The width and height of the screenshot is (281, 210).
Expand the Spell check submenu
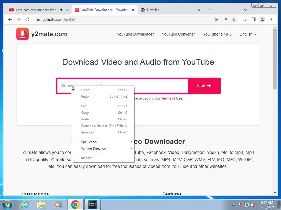click(x=103, y=142)
